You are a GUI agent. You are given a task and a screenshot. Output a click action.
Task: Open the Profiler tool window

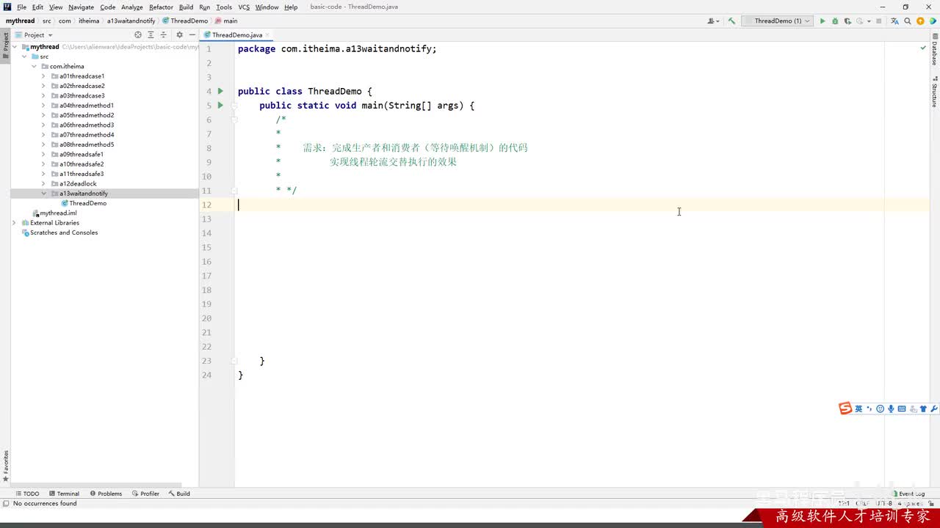coord(145,494)
